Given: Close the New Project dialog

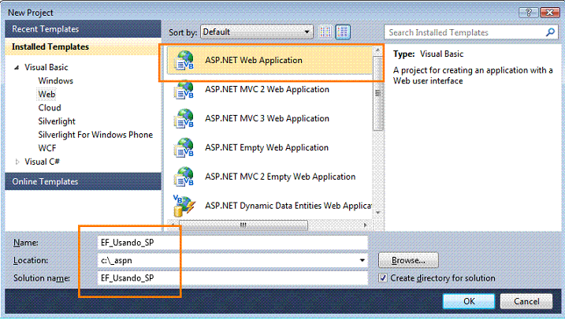Looking at the screenshot, I should 550,13.
